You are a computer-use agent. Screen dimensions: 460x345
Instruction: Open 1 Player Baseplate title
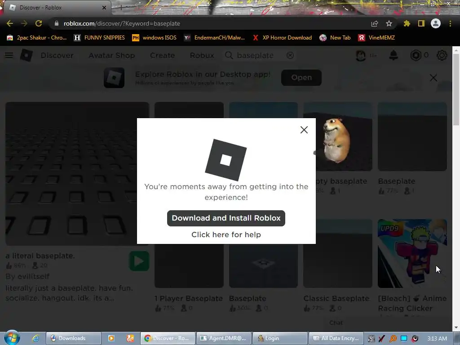[189, 298]
